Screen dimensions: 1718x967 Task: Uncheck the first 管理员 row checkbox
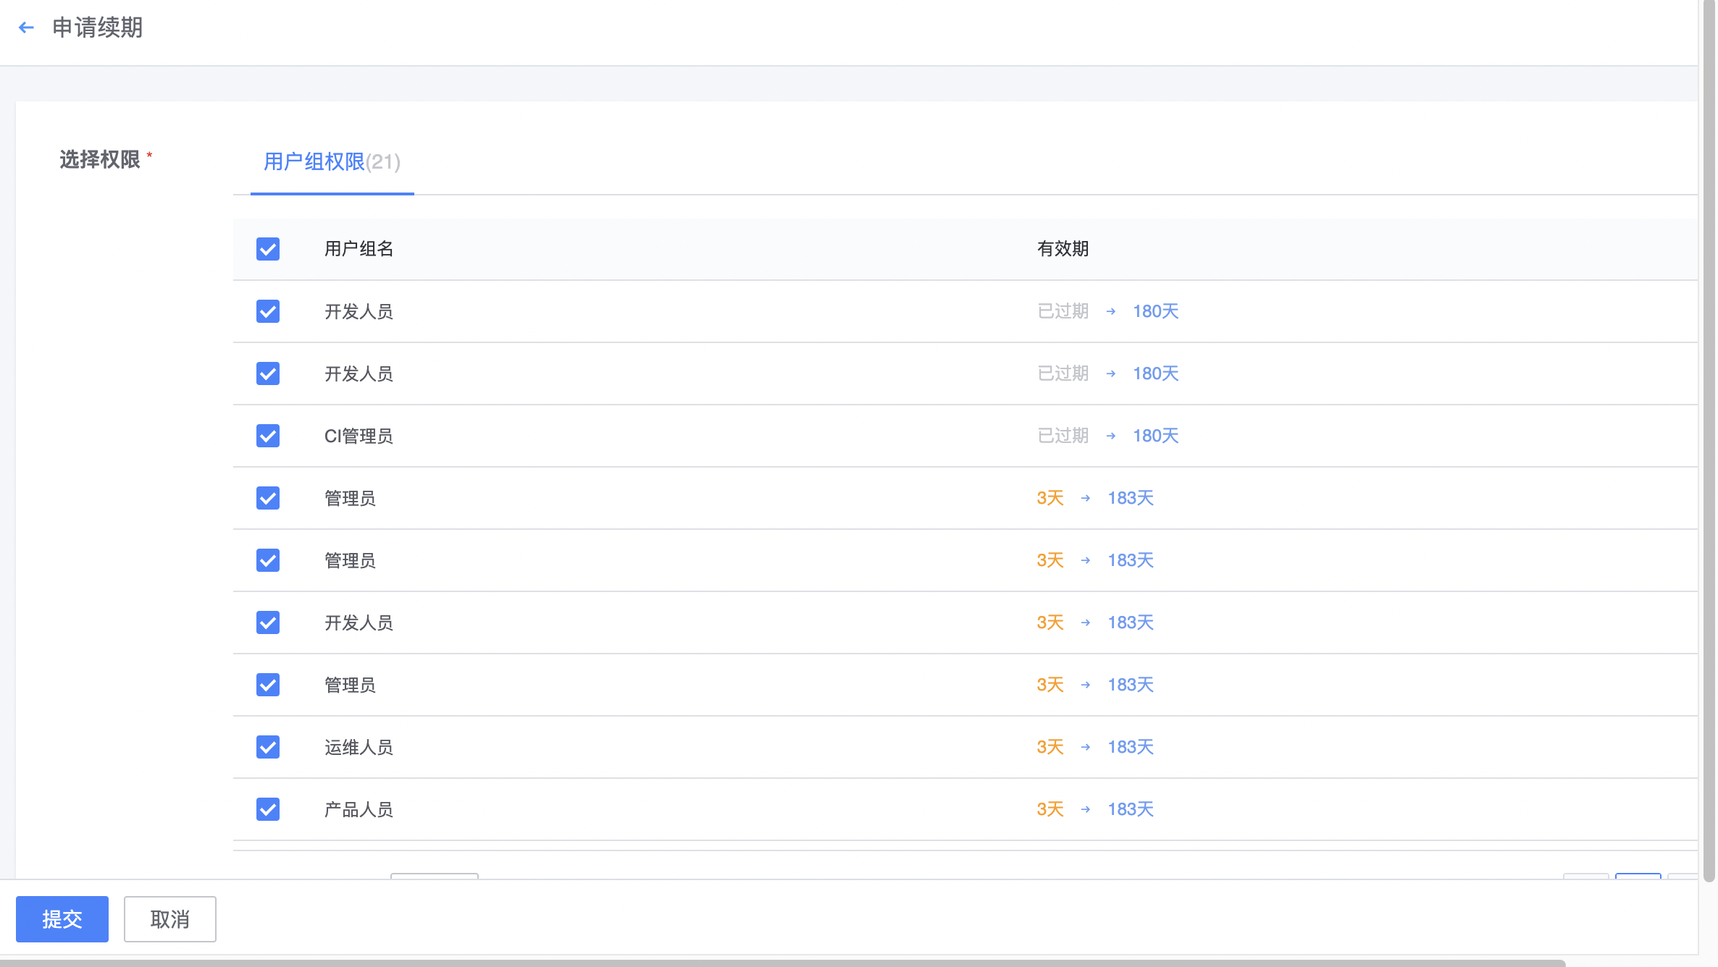[x=268, y=498]
